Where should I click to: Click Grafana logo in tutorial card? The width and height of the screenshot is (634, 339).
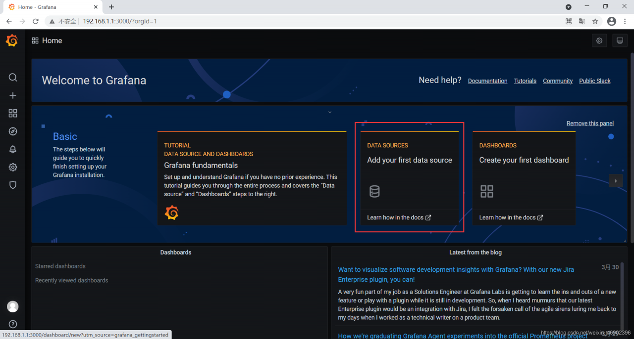[171, 212]
